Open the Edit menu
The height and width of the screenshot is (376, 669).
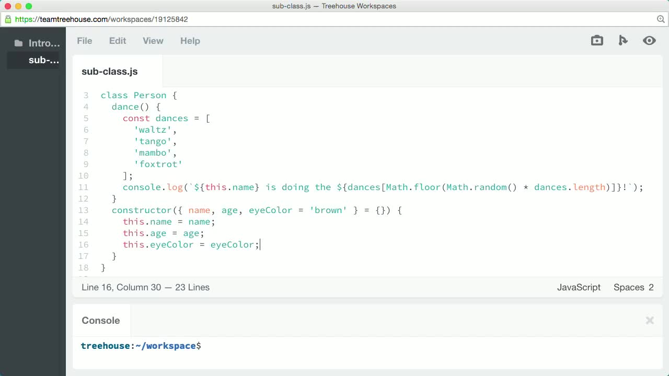coord(118,41)
